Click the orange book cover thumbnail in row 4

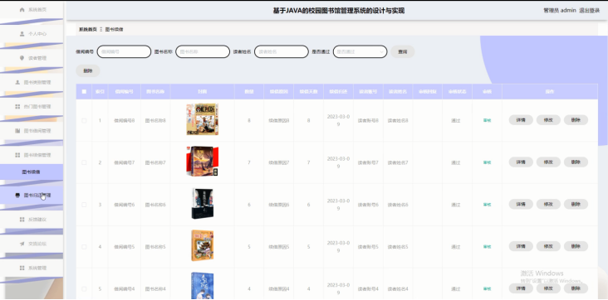(202, 245)
